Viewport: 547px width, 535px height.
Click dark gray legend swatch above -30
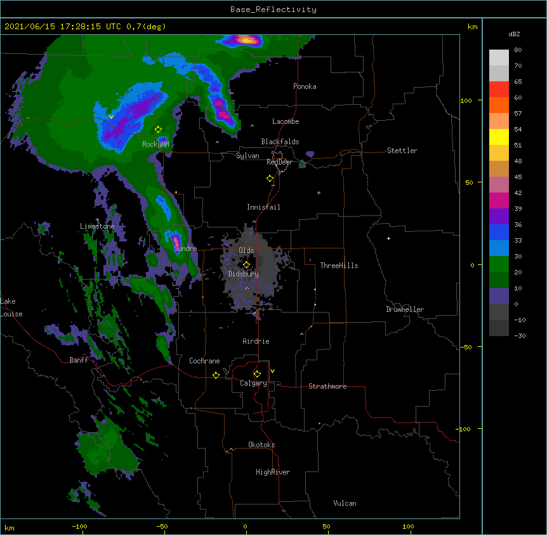(499, 328)
